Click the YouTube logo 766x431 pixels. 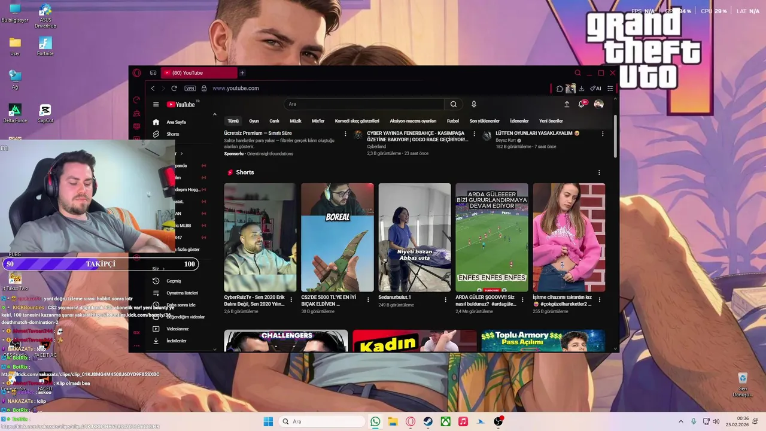[181, 104]
